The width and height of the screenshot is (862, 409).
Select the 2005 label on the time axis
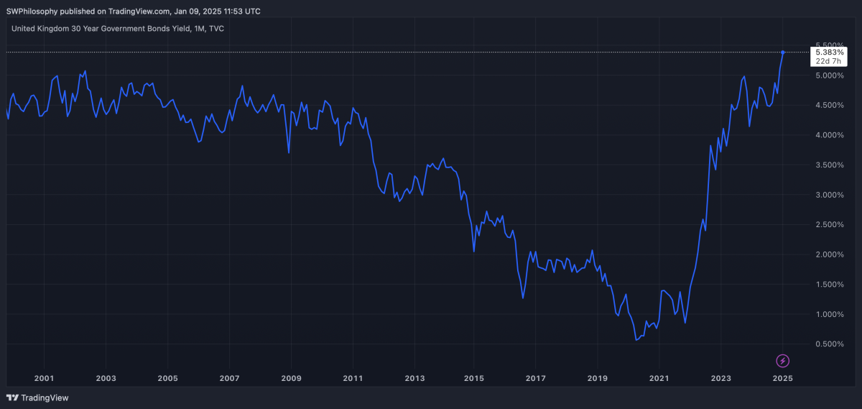click(x=167, y=378)
